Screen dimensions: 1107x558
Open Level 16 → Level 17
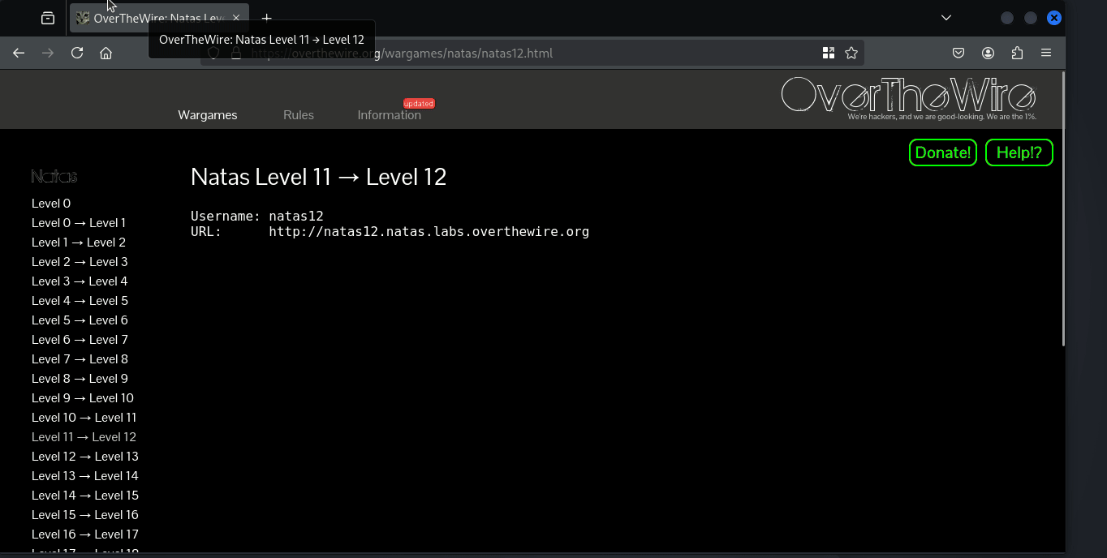point(85,534)
